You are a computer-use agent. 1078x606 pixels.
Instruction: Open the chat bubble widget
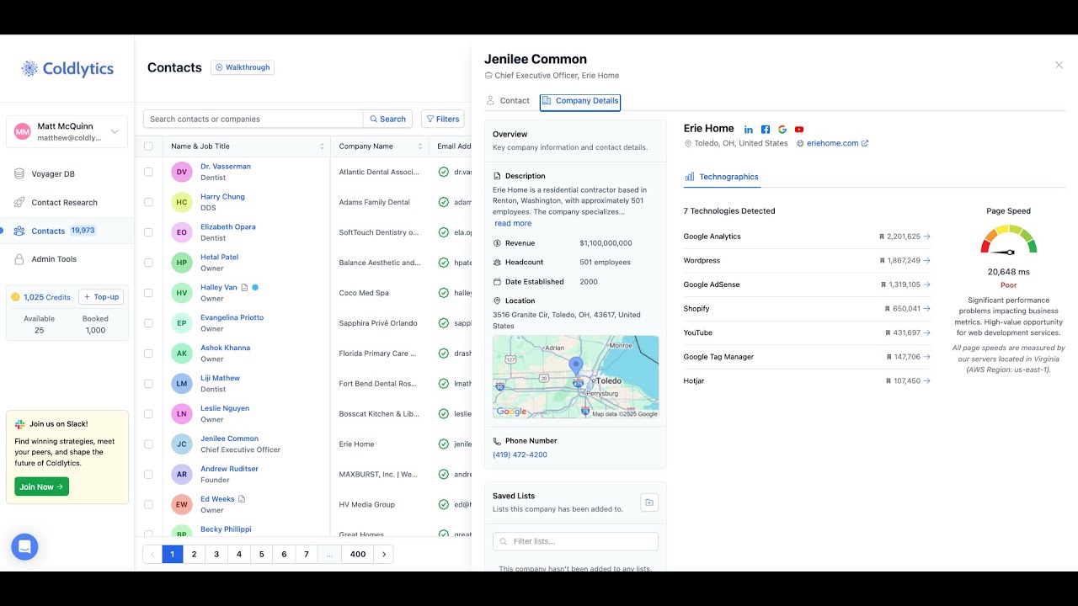click(24, 547)
